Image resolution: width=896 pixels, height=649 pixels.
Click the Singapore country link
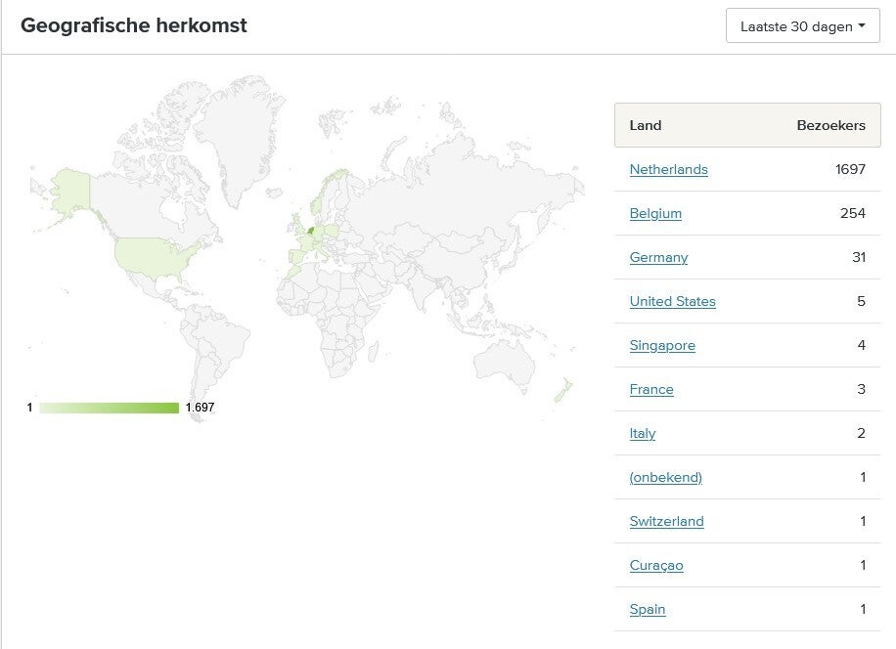[662, 345]
